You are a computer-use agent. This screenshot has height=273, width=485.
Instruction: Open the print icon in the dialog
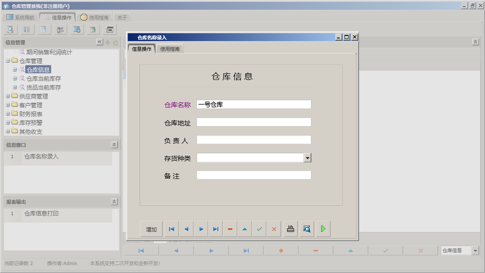[x=290, y=228]
